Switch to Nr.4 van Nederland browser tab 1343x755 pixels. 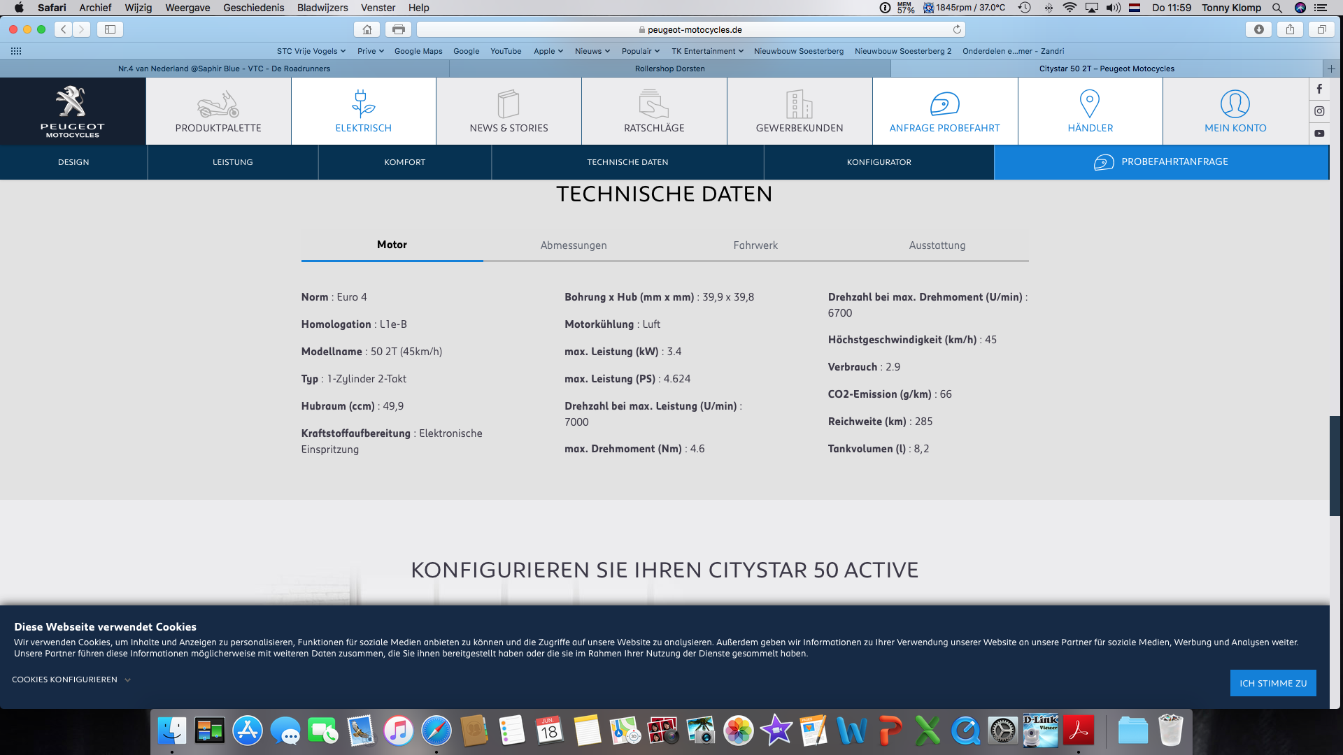pyautogui.click(x=224, y=69)
